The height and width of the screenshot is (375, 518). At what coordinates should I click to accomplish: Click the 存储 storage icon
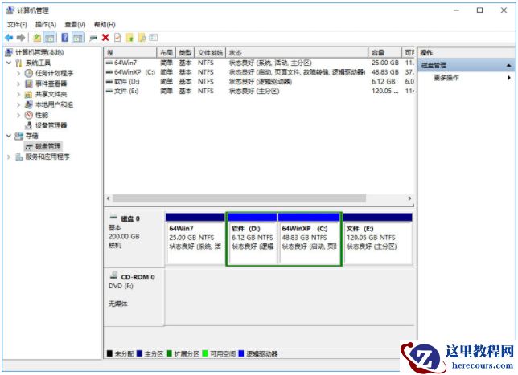point(19,136)
